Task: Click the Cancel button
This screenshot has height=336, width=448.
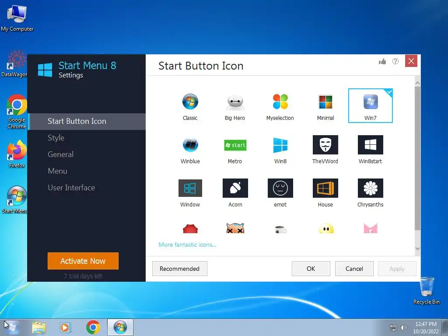Action: click(354, 269)
